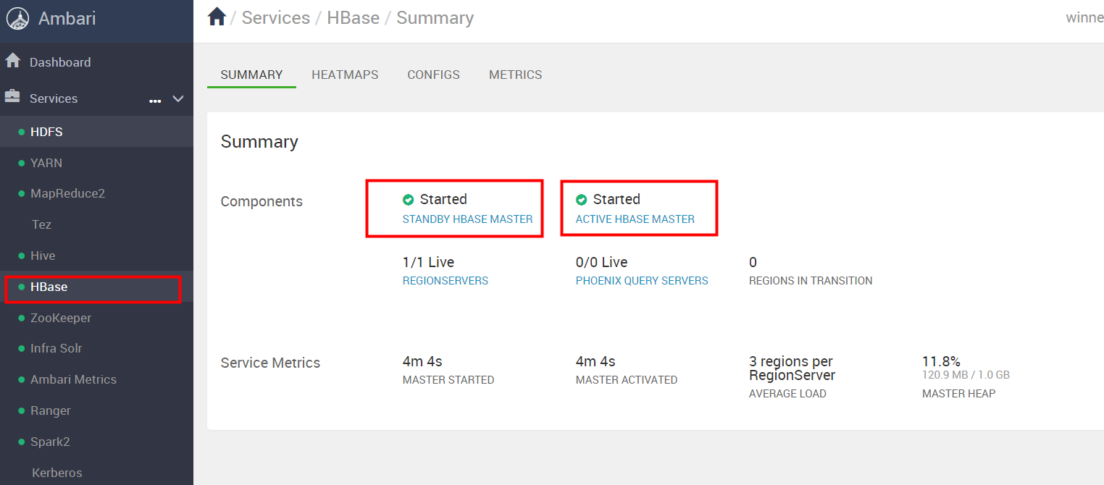1104x485 pixels.
Task: Click the Ranger green status dot
Action: [x=22, y=411]
